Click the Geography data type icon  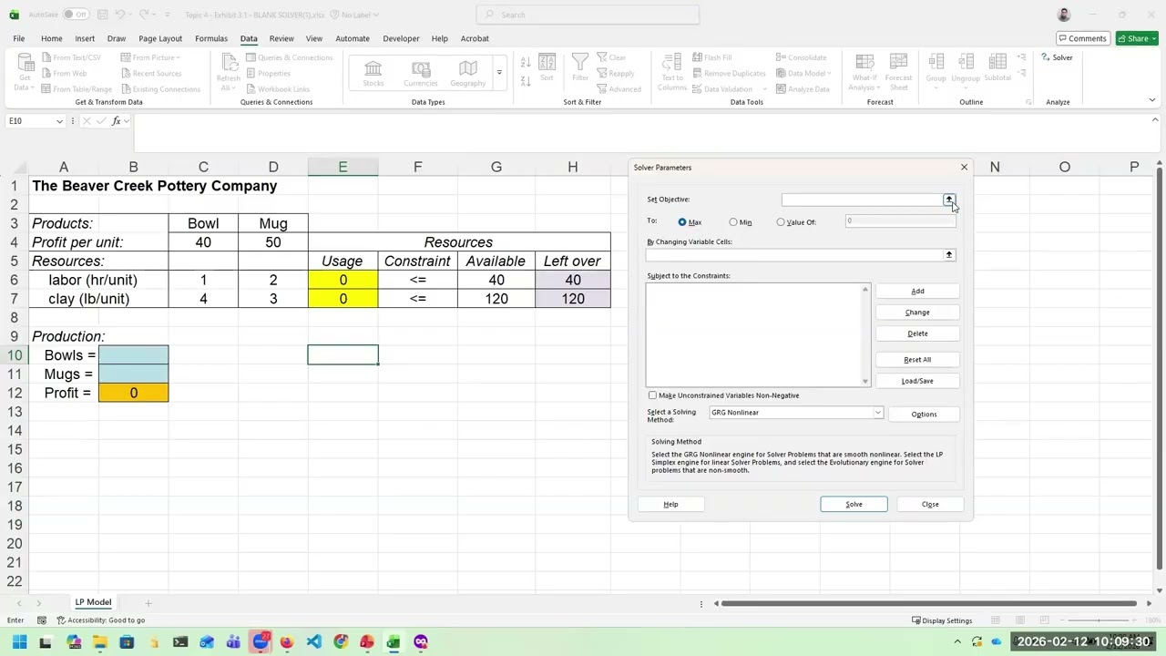468,74
